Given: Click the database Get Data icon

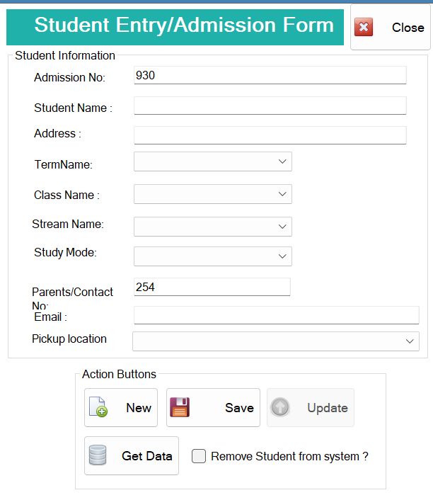Looking at the screenshot, I should (98, 455).
